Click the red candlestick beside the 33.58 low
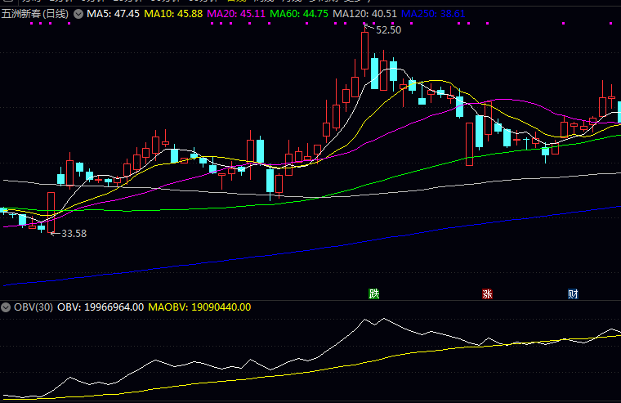 (51, 212)
